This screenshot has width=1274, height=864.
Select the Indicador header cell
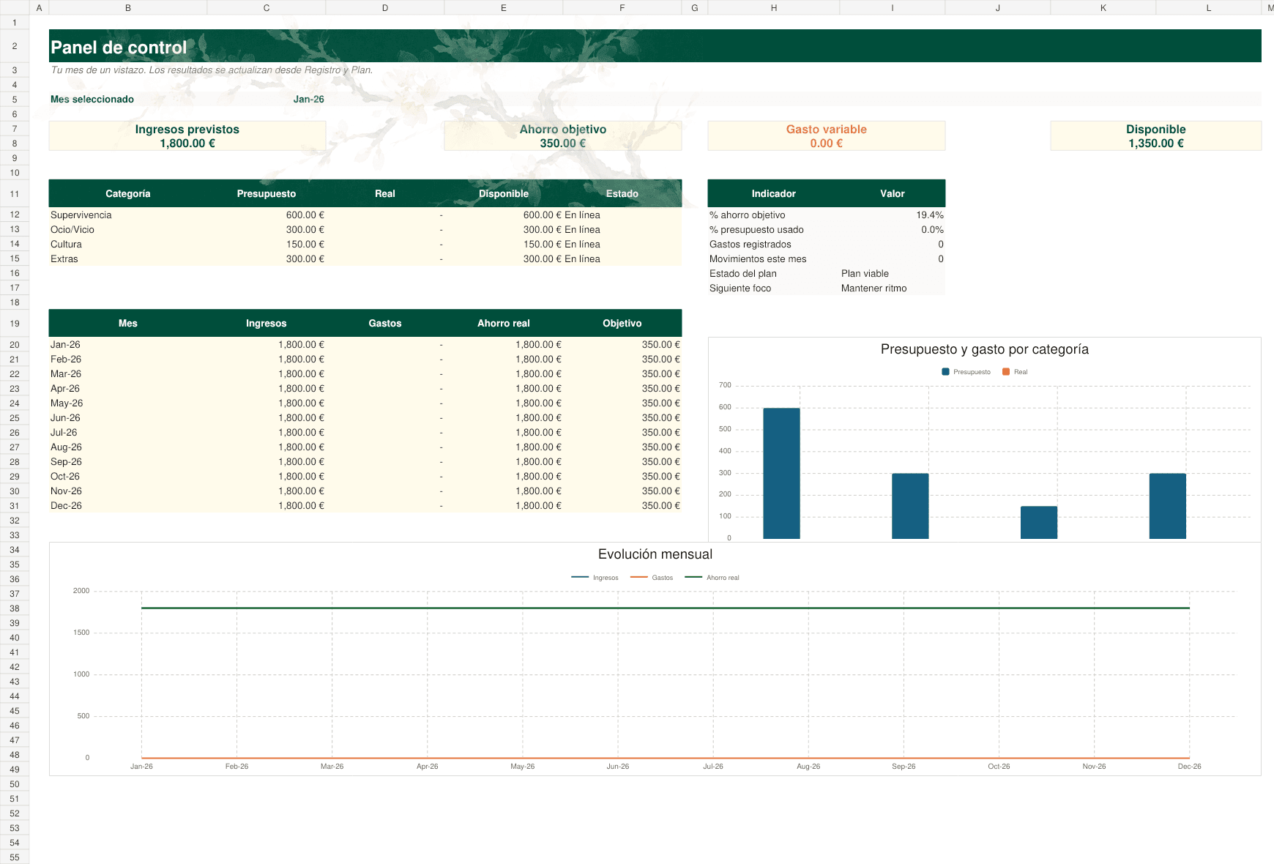774,194
